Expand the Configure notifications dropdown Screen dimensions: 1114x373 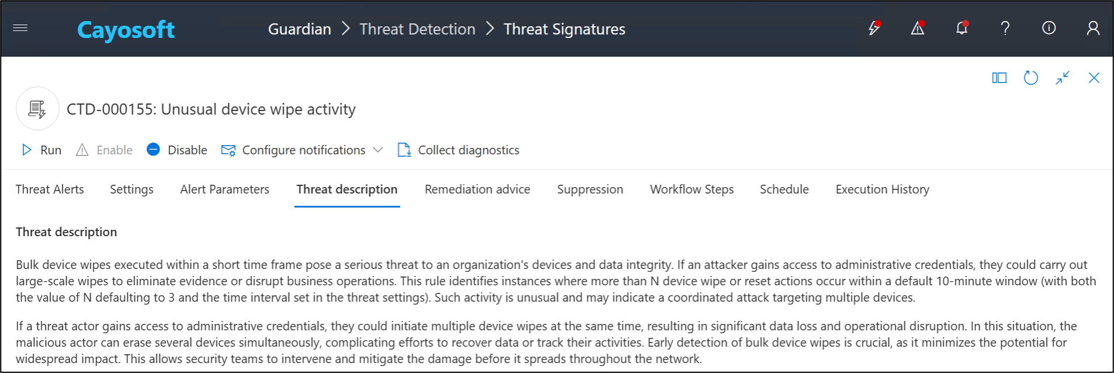[x=378, y=150]
